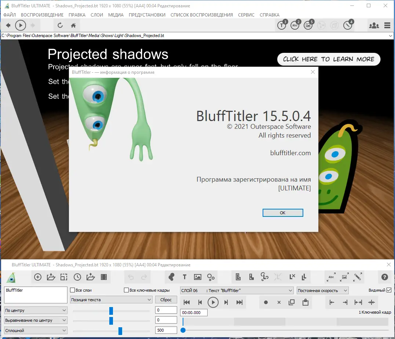This screenshot has width=395, height=339.
Task: Open the picture layer icon
Action: pyautogui.click(x=197, y=277)
